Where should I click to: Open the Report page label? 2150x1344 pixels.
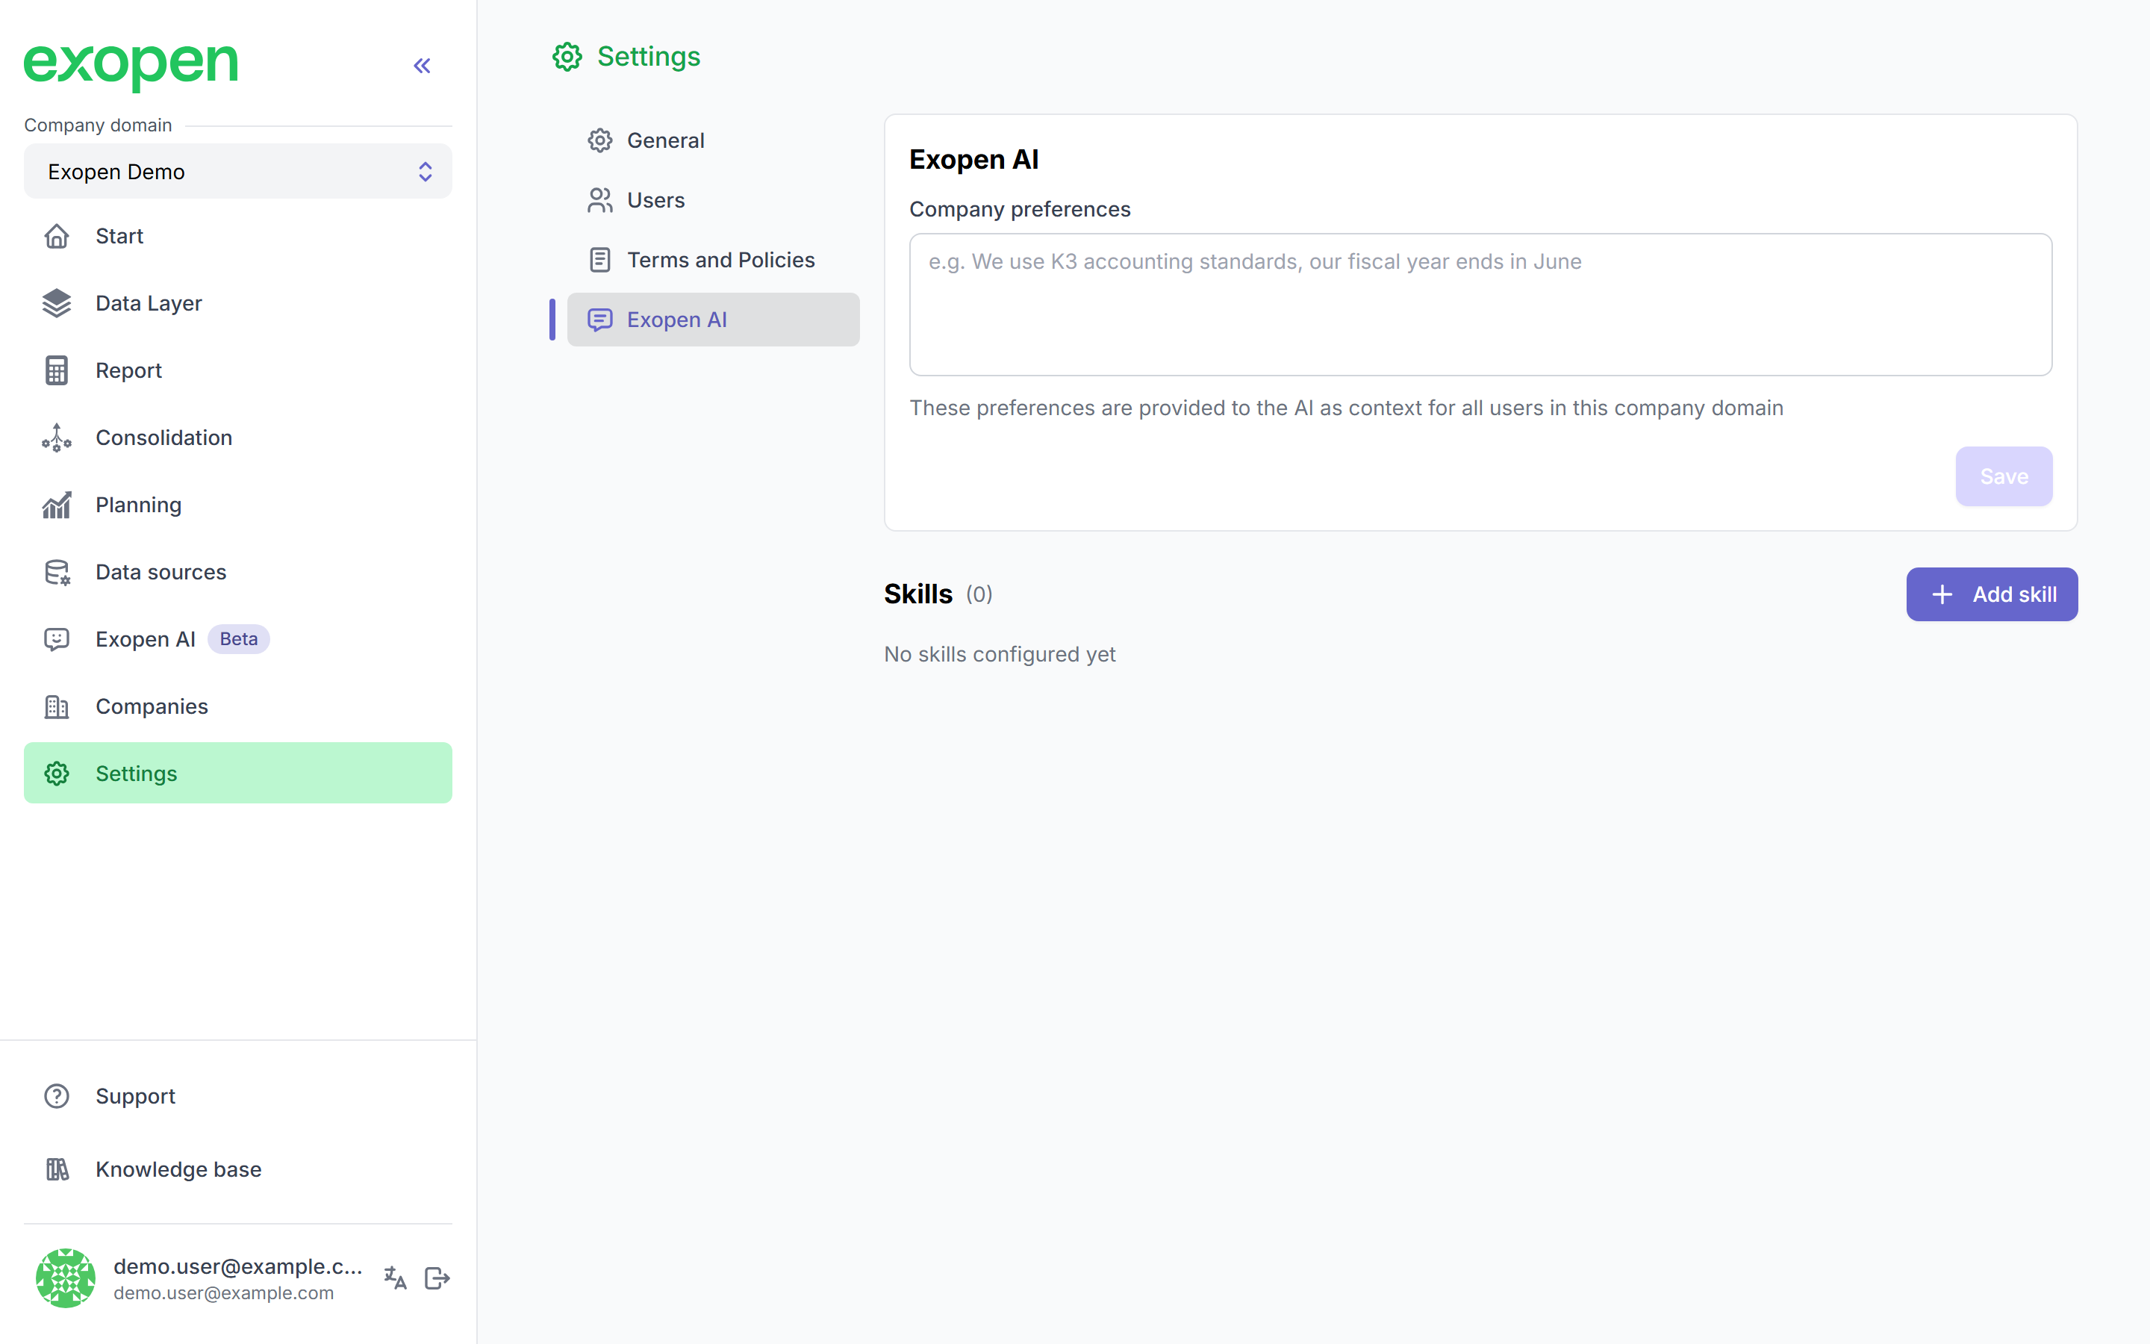(129, 370)
